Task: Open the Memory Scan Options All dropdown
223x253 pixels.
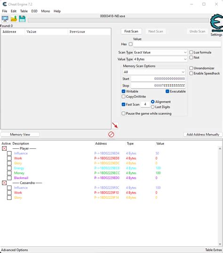Action: coord(154,72)
